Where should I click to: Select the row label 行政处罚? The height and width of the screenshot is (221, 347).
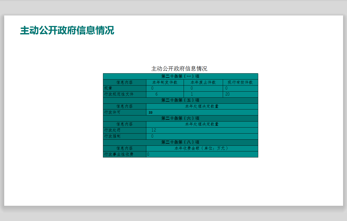[x=112, y=130]
